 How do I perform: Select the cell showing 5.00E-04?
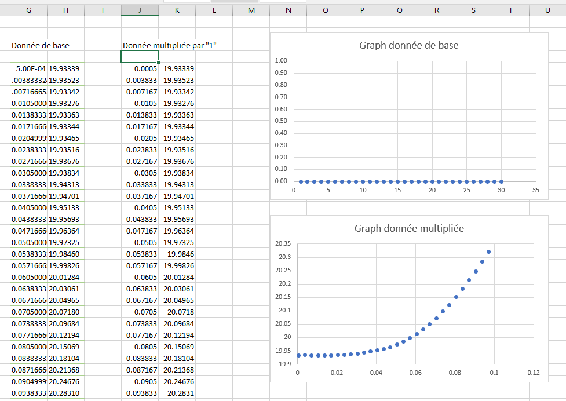tap(28, 68)
